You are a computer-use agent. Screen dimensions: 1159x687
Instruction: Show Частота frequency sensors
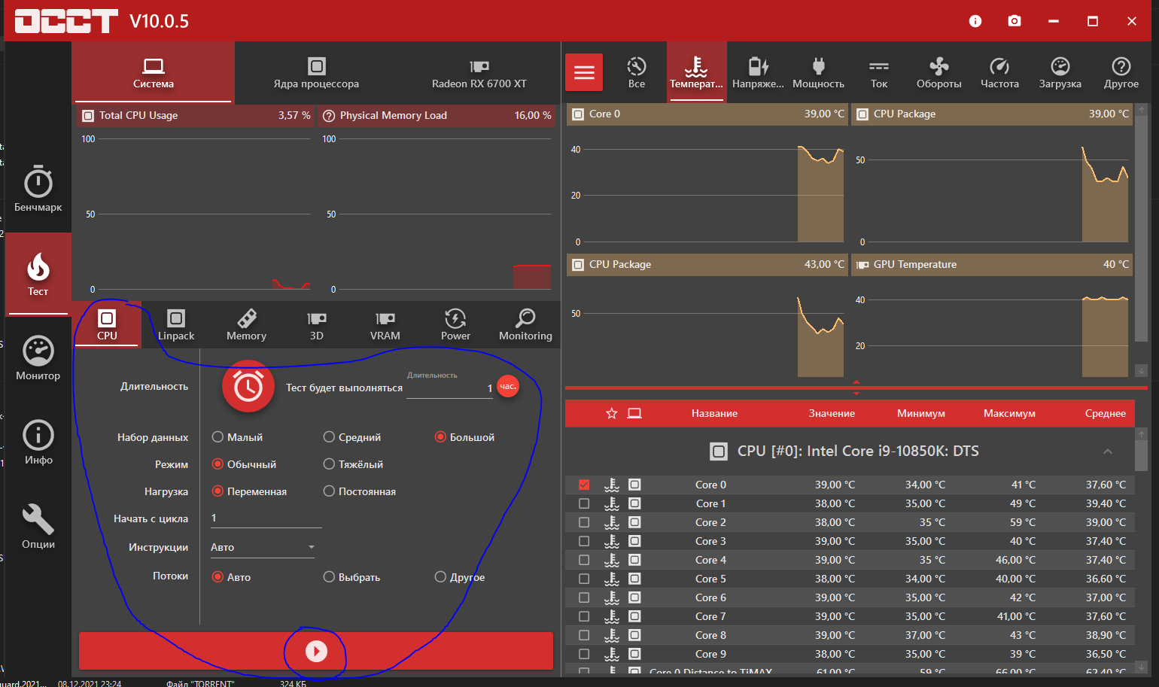point(999,72)
